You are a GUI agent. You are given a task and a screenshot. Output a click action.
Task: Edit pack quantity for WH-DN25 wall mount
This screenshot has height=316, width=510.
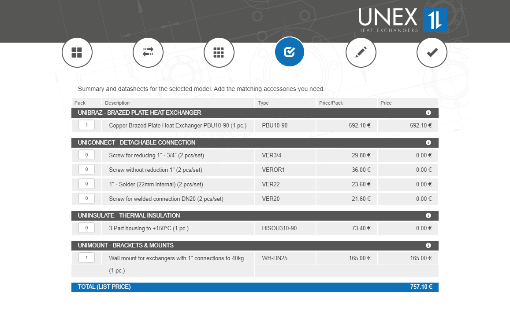[x=86, y=258]
